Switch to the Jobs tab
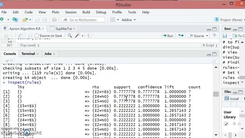245x138 pixels. (48, 54)
